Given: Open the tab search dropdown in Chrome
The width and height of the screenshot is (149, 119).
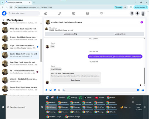Looking at the screenshot, I should [x=2, y=2].
